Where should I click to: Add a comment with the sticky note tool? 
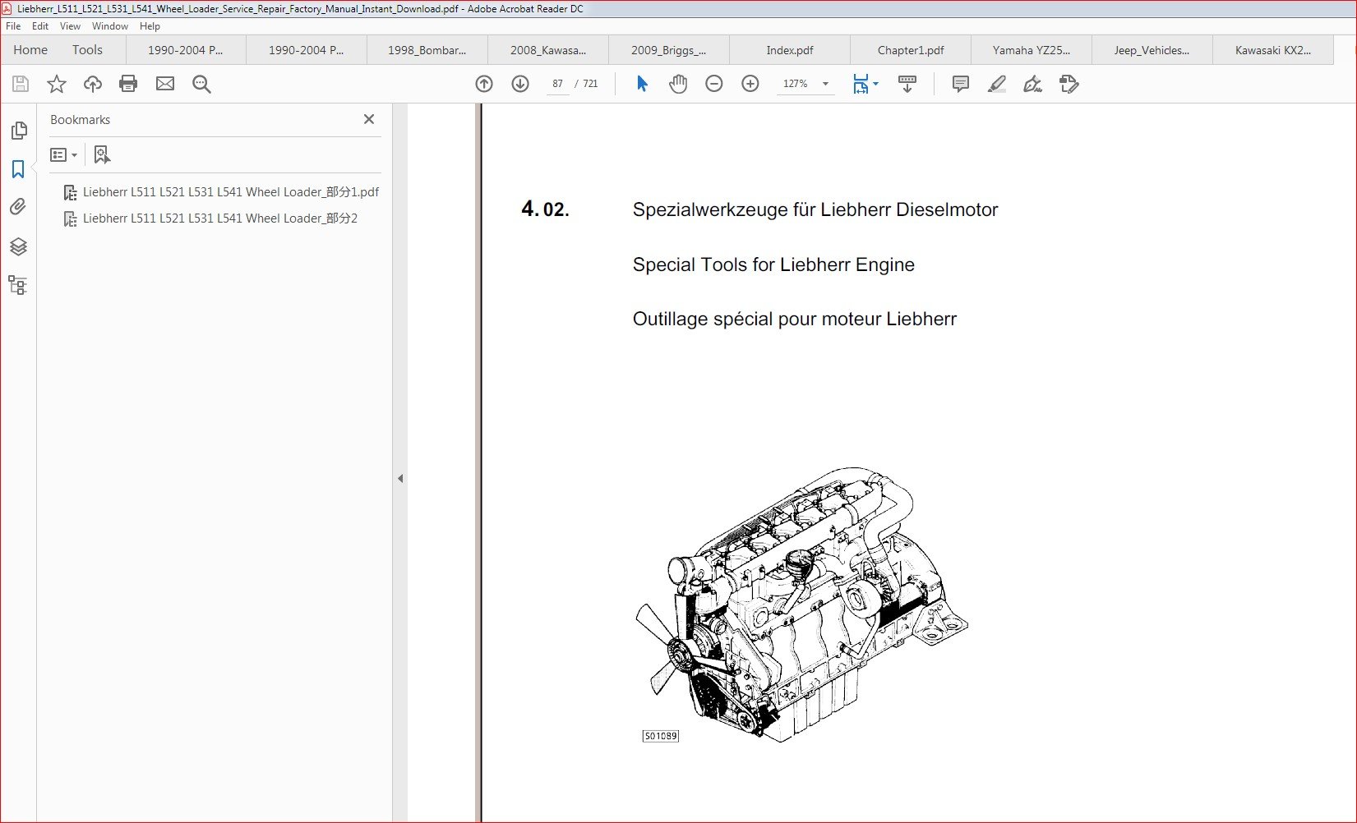[x=960, y=84]
